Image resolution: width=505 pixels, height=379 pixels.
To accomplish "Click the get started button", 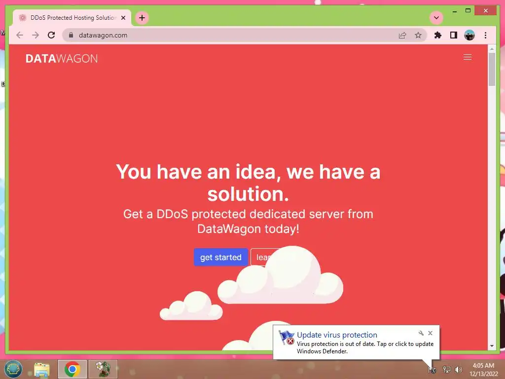I will [221, 257].
